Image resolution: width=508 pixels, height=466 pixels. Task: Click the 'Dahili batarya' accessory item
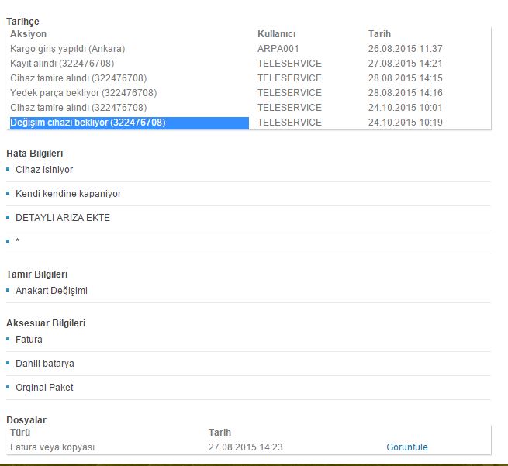45,364
